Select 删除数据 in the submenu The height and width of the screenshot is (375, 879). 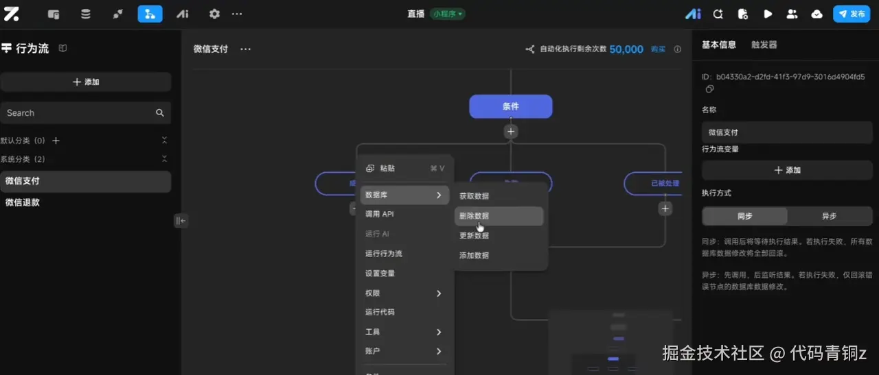(499, 216)
